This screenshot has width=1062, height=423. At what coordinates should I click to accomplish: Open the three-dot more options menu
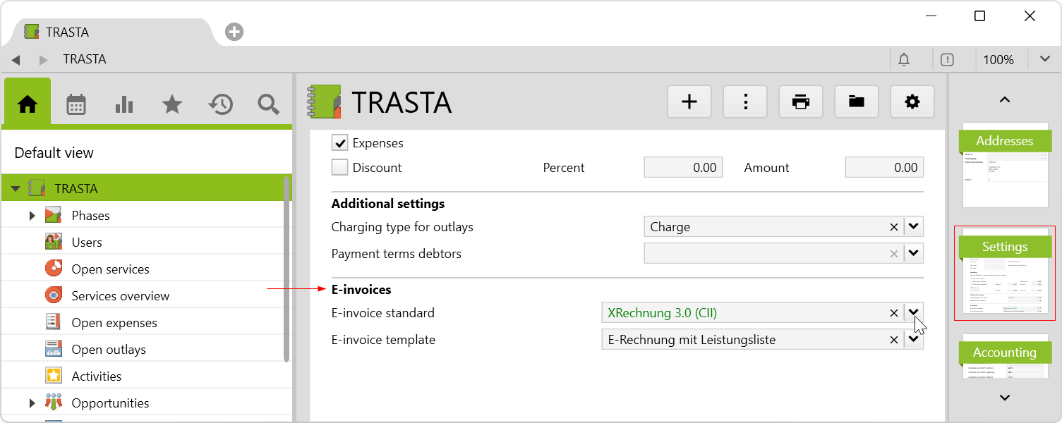pyautogui.click(x=745, y=102)
